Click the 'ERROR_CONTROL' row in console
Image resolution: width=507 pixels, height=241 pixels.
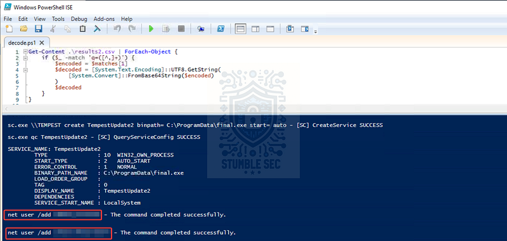click(86, 167)
